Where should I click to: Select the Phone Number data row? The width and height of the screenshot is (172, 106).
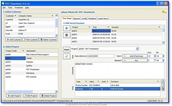pos(118,85)
